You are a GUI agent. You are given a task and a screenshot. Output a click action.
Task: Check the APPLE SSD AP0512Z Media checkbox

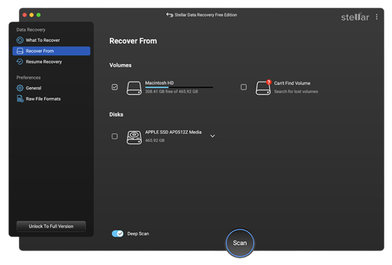[114, 136]
